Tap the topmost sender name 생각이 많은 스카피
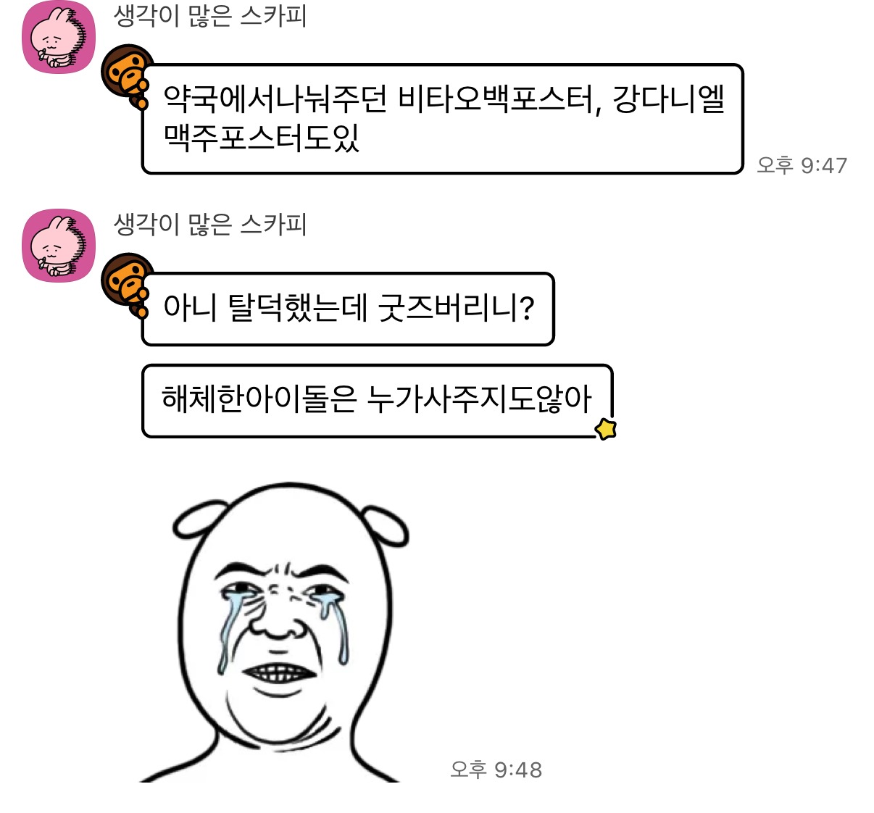Image resolution: width=874 pixels, height=813 pixels. click(x=210, y=15)
